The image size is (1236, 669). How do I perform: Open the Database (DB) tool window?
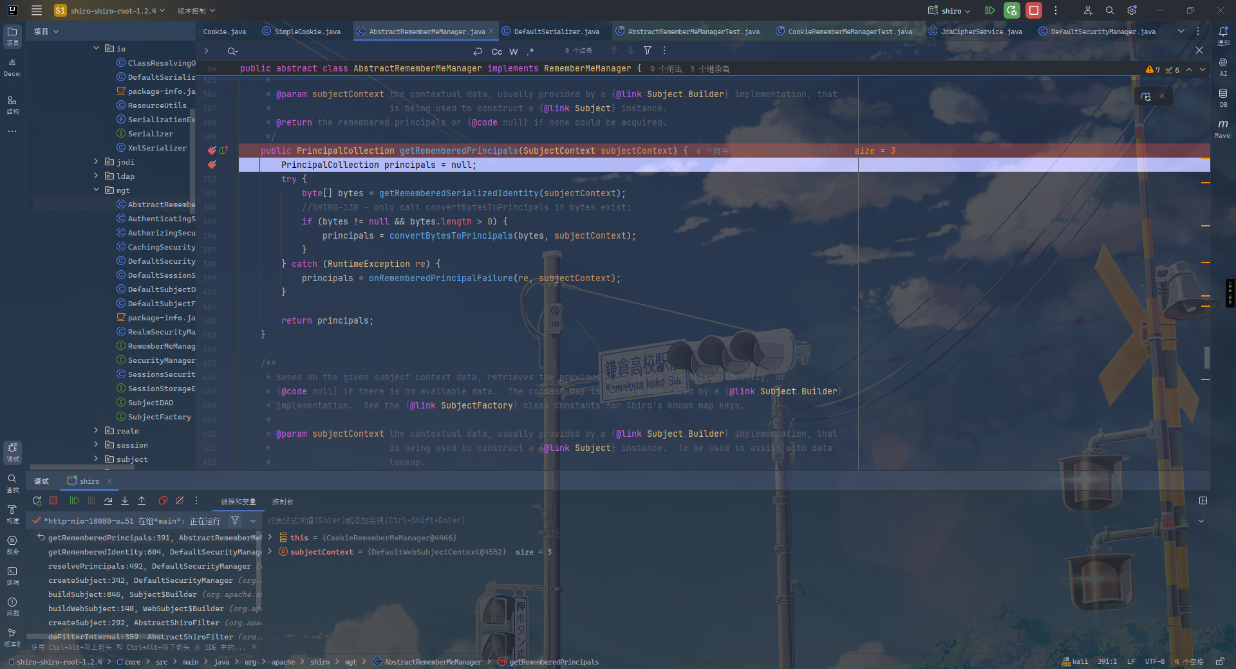[x=1223, y=97]
